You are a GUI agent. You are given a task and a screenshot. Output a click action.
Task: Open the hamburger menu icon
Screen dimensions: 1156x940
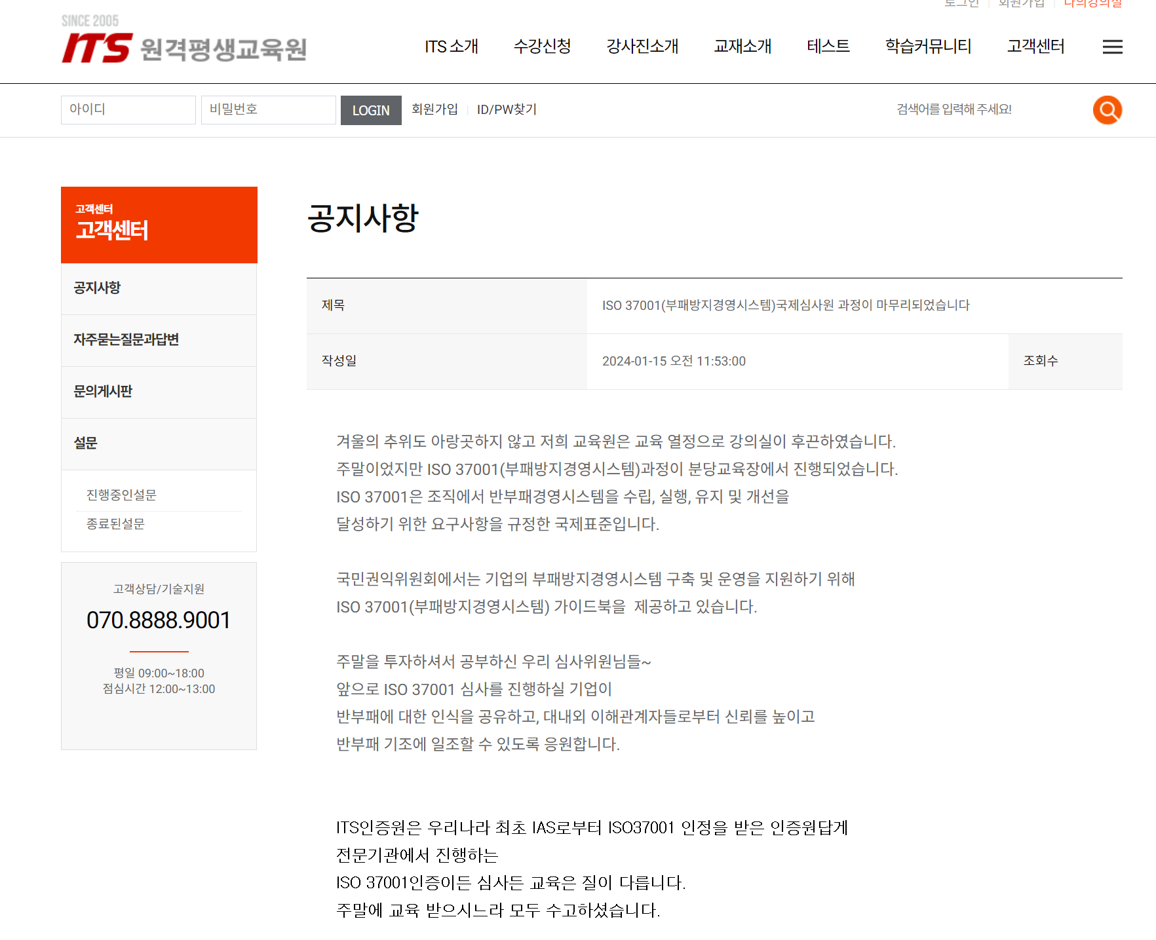(x=1113, y=47)
